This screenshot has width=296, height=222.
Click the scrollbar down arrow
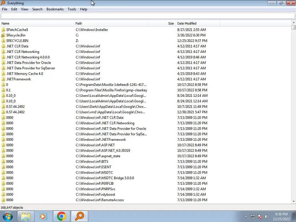(x=293, y=201)
